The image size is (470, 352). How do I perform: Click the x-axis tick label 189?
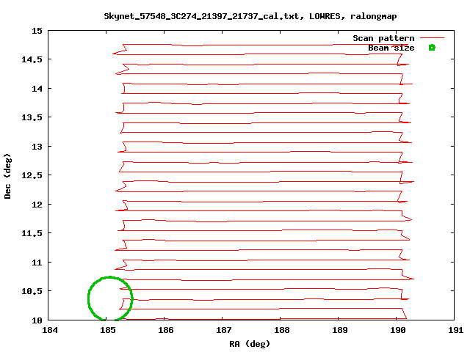point(340,330)
